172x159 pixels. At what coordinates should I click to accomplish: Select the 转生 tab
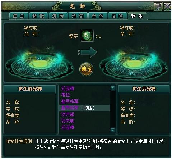[137, 16]
